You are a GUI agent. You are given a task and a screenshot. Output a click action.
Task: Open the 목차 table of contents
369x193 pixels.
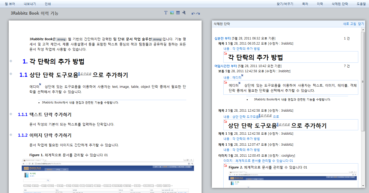(305, 4)
